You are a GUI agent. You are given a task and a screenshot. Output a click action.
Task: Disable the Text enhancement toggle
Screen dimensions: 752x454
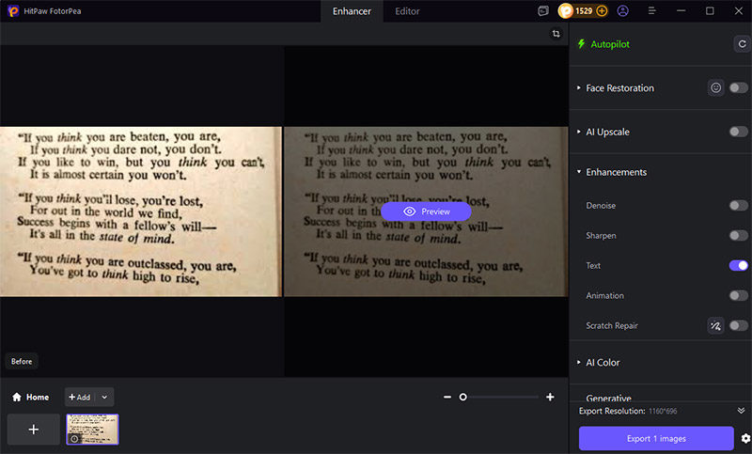[x=738, y=265]
